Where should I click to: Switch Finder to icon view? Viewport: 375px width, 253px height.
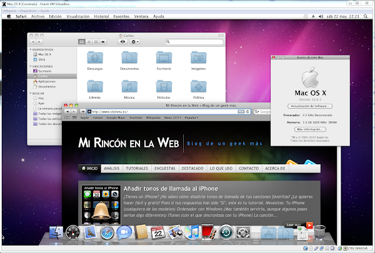coord(81,41)
